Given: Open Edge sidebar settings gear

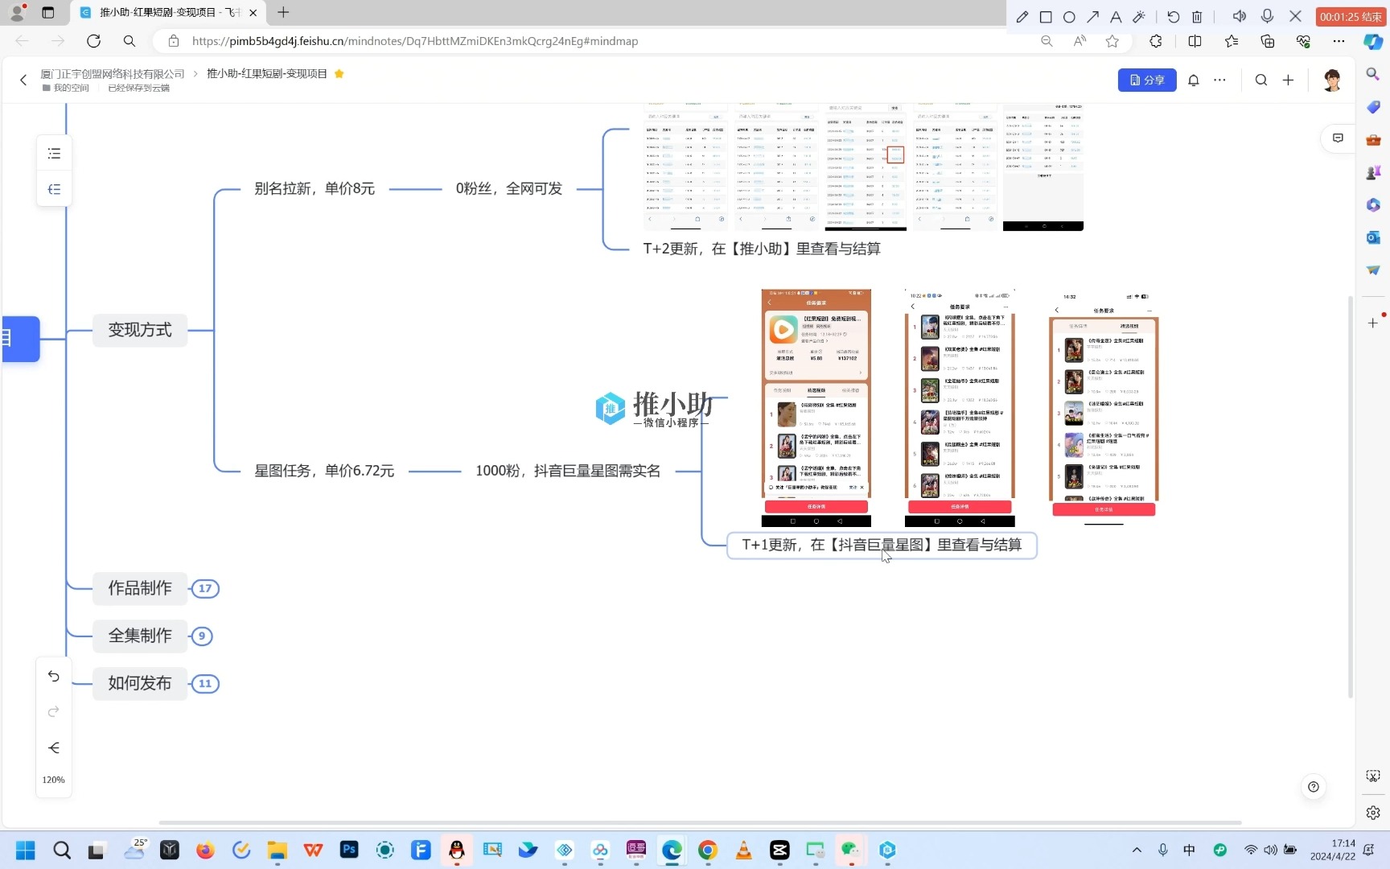Looking at the screenshot, I should pyautogui.click(x=1373, y=813).
